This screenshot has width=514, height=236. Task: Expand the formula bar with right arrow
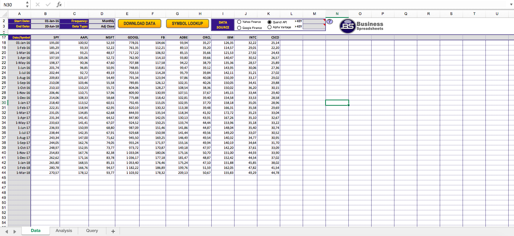coord(511,5)
